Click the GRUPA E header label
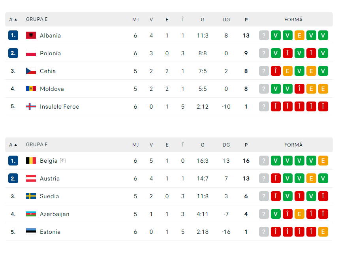The height and width of the screenshot is (267, 338). pyautogui.click(x=37, y=19)
